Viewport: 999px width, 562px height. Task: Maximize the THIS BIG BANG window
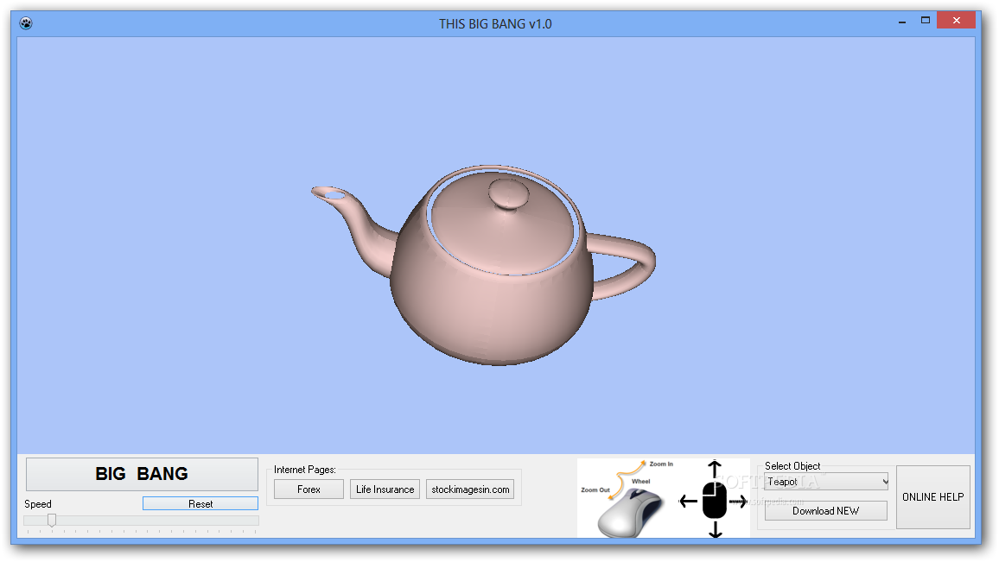click(x=925, y=21)
